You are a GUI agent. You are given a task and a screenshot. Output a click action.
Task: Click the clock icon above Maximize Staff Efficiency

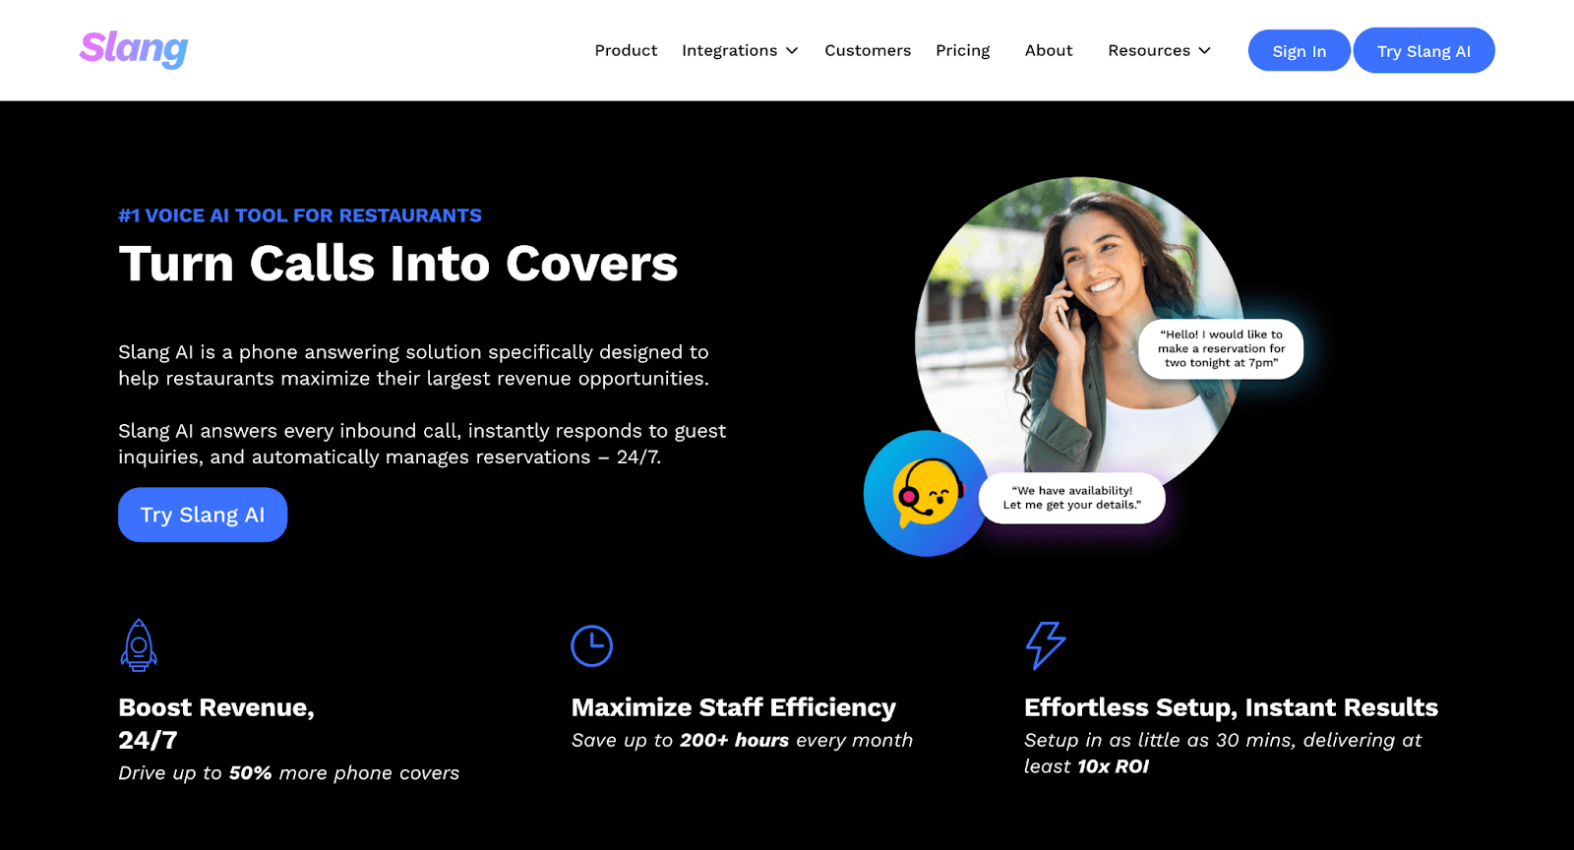592,645
